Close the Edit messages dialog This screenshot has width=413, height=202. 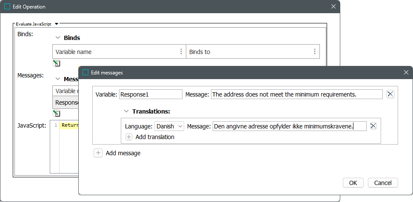[x=406, y=73]
